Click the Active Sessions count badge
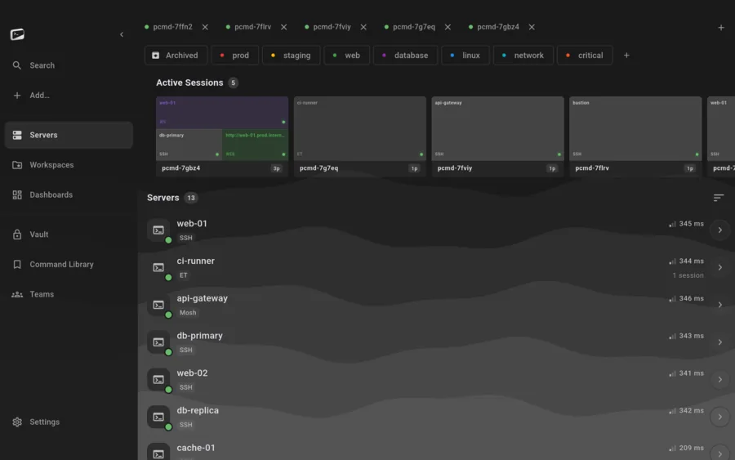Viewport: 735px width, 460px height. [233, 83]
